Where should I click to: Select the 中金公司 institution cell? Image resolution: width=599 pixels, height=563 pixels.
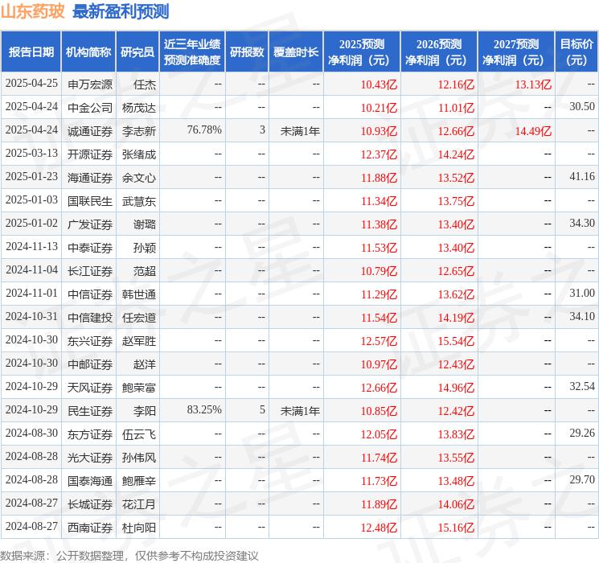(90, 108)
